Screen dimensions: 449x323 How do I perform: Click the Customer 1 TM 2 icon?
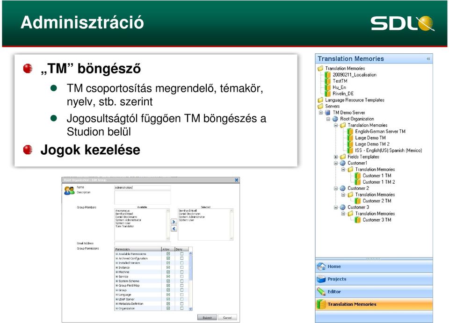pyautogui.click(x=358, y=182)
